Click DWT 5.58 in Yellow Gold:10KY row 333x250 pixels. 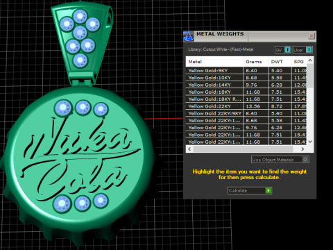tap(277, 78)
